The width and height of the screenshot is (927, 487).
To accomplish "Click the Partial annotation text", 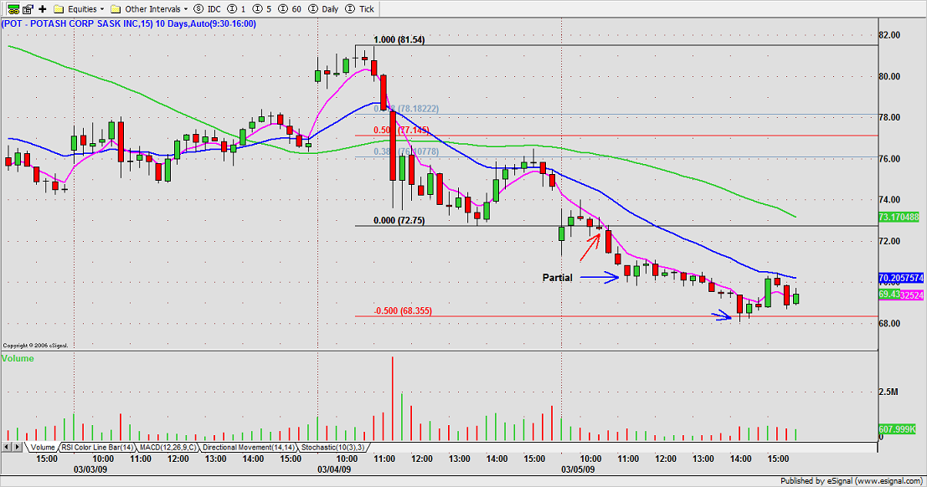I will [558, 277].
